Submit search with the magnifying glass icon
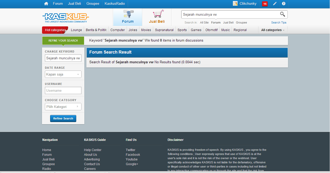This screenshot has width=330, height=173. coord(282,14)
